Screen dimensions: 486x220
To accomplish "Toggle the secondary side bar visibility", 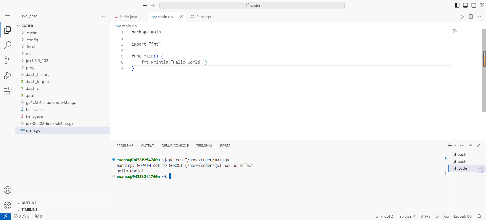I will [x=474, y=5].
